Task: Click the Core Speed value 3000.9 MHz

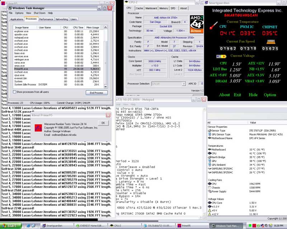Action: [x=155, y=61]
